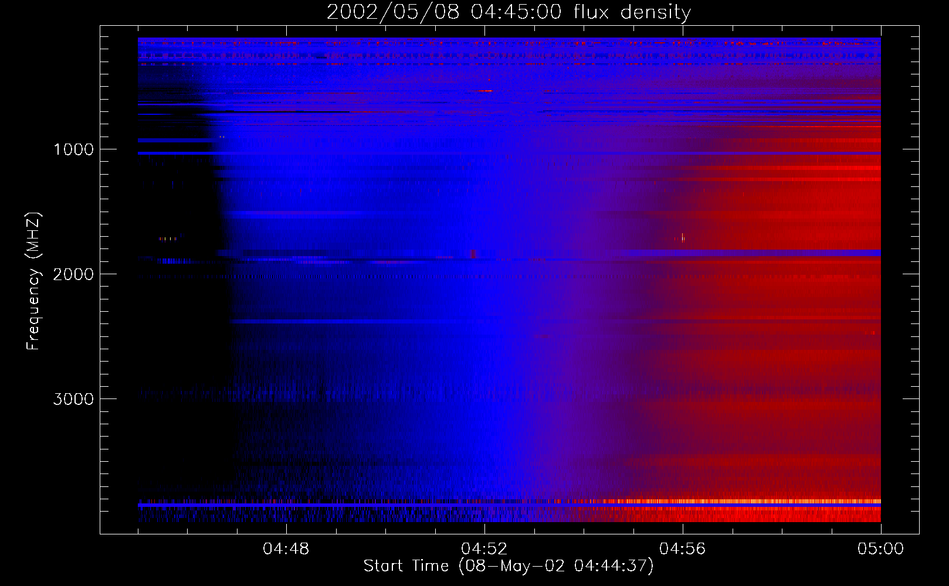Click the plot title '2002/05/08 04:45:00 flux density'

coord(509,12)
